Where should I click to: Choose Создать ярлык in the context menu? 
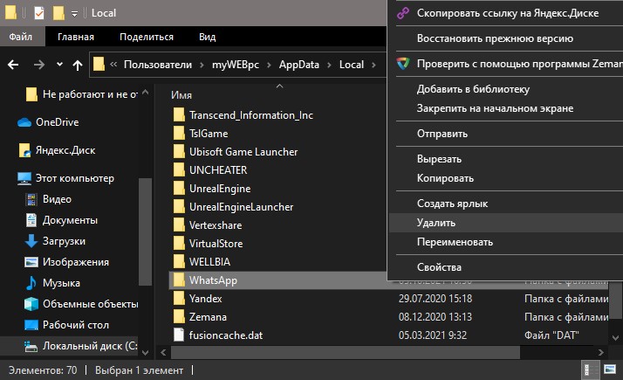(x=505, y=204)
